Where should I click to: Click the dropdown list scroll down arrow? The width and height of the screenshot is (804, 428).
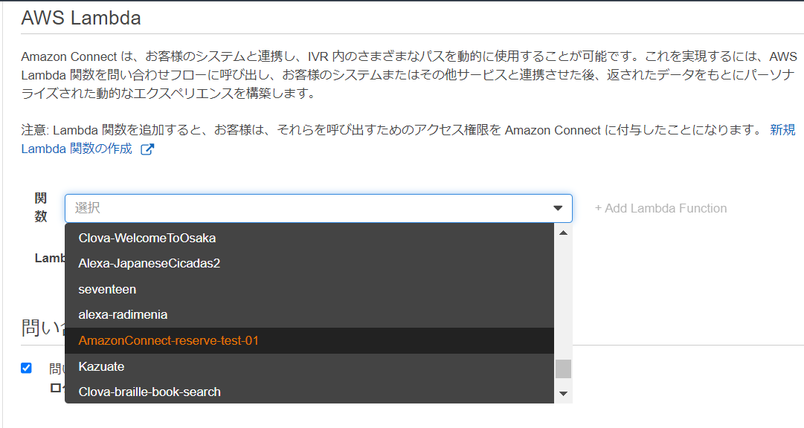(x=563, y=394)
